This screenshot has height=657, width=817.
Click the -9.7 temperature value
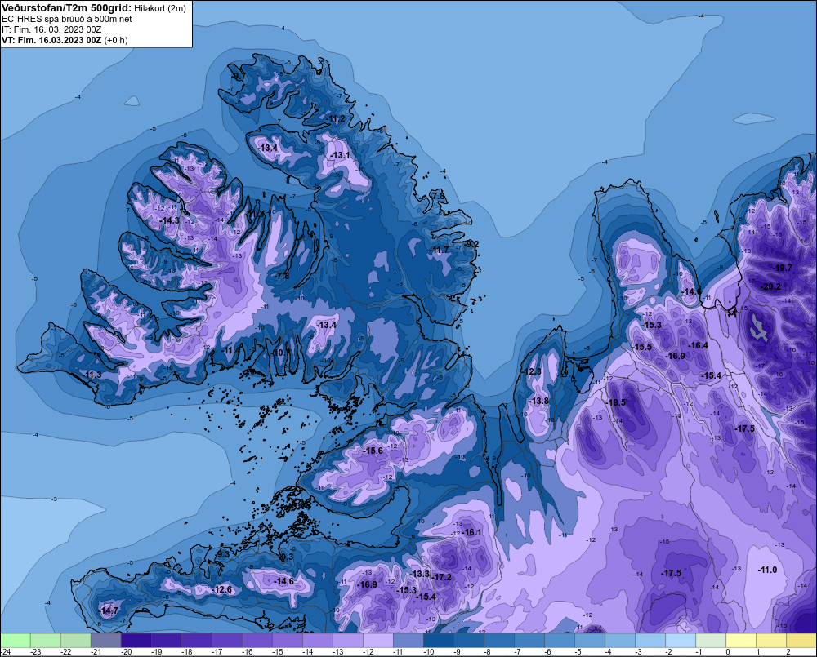tap(238, 77)
